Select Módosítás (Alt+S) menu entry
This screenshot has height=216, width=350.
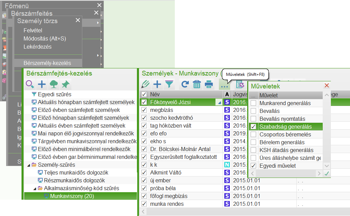(x=45, y=38)
